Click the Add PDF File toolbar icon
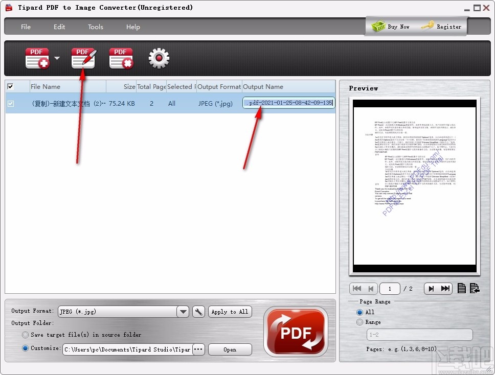Screen dimensions: 495x375 [37, 58]
